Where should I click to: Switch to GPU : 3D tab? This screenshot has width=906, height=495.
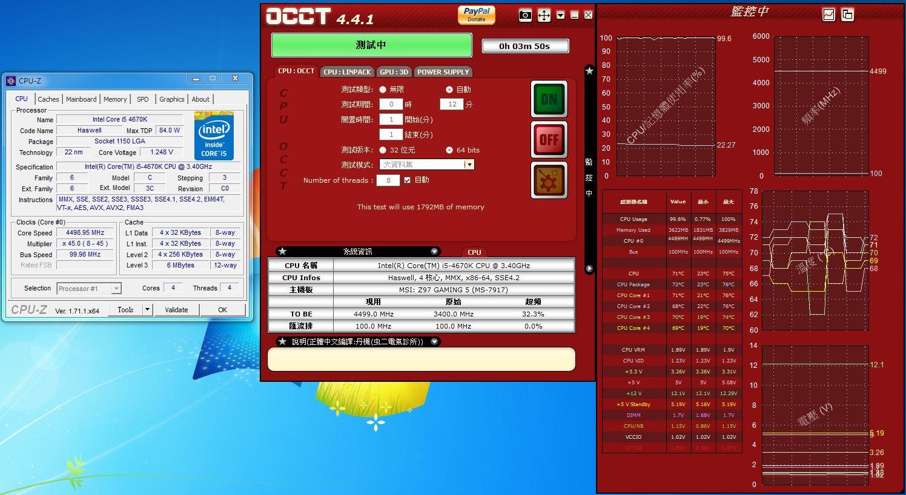tap(394, 72)
